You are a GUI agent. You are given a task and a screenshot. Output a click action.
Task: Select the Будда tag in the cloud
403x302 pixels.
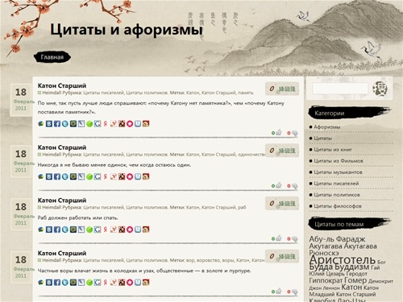321,267
